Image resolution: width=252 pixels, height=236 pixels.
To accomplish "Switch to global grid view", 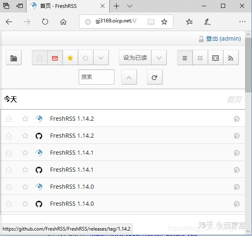I will pos(200,58).
